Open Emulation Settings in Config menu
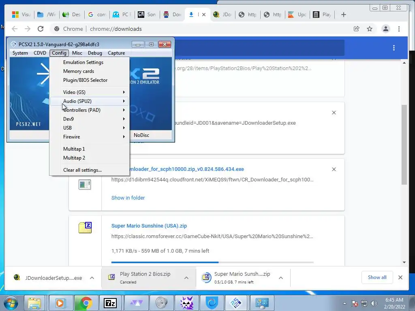 90,62
